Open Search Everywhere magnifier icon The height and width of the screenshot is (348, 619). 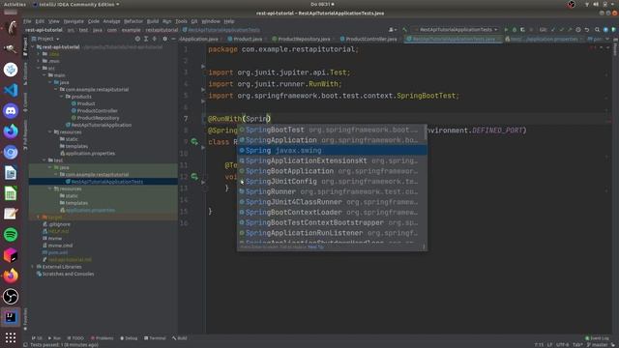point(597,30)
